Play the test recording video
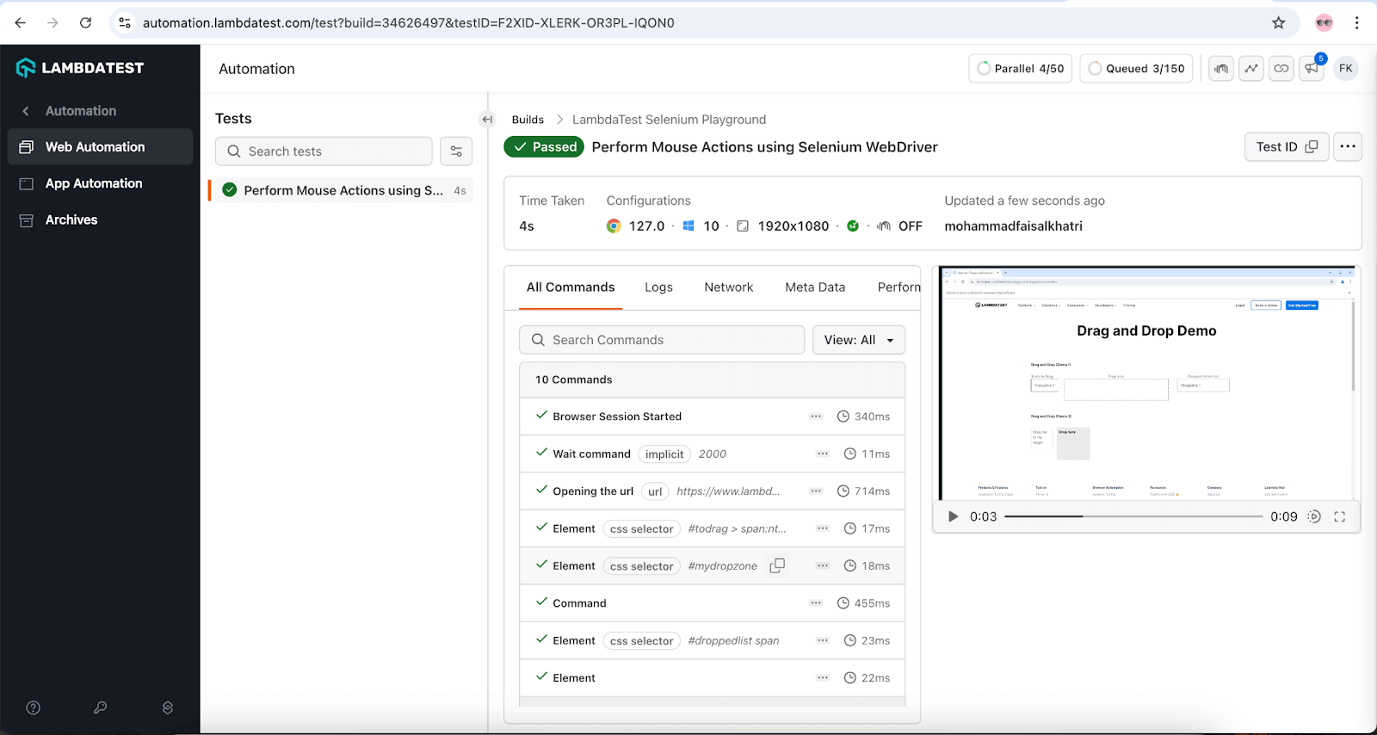This screenshot has width=1377, height=735. (953, 516)
